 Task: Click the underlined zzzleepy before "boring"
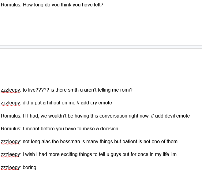(x=10, y=168)
